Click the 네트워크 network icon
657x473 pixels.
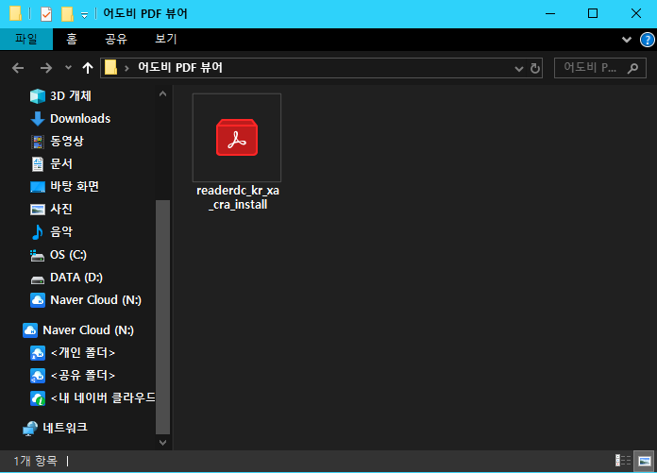(x=30, y=429)
